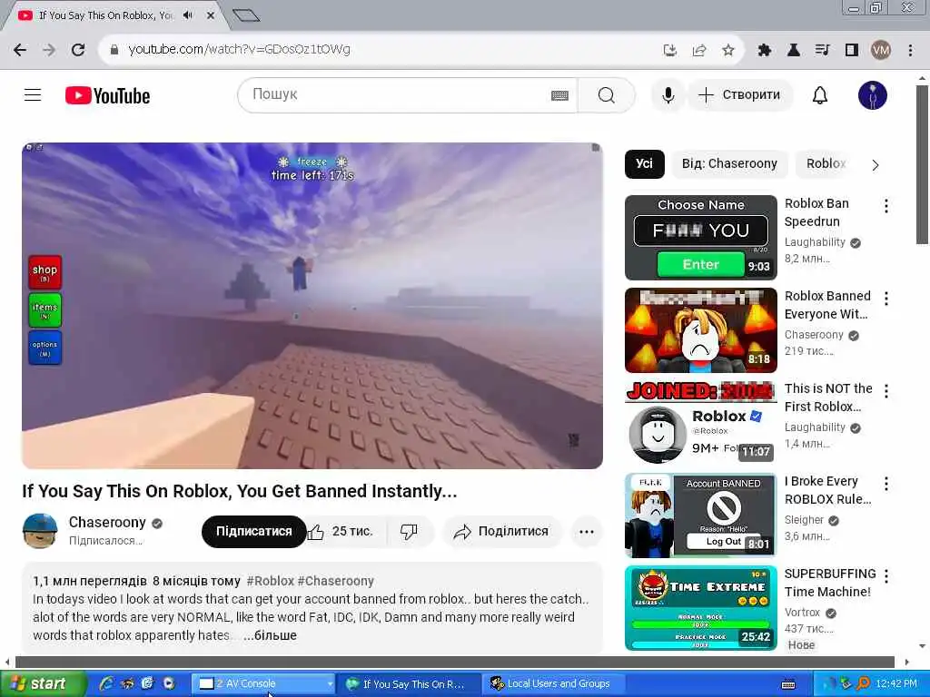Screen dimensions: 930x697
Task: Launch Internet Explorer from quick launch
Action: (x=107, y=684)
